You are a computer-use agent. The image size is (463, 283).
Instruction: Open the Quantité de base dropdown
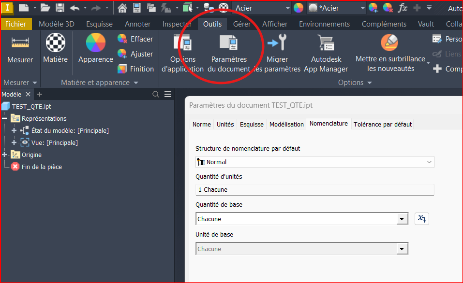pyautogui.click(x=402, y=219)
